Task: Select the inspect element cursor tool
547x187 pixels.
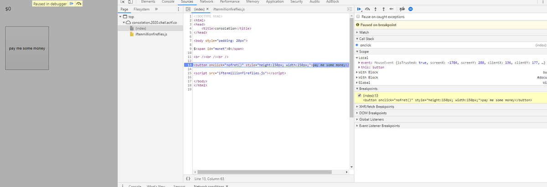Action: pyautogui.click(x=123, y=2)
